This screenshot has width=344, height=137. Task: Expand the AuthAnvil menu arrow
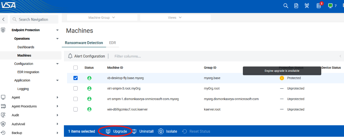pyautogui.click(x=57, y=124)
